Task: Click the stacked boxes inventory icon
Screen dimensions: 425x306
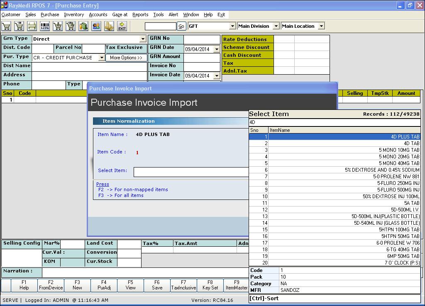Action: pyautogui.click(x=109, y=26)
